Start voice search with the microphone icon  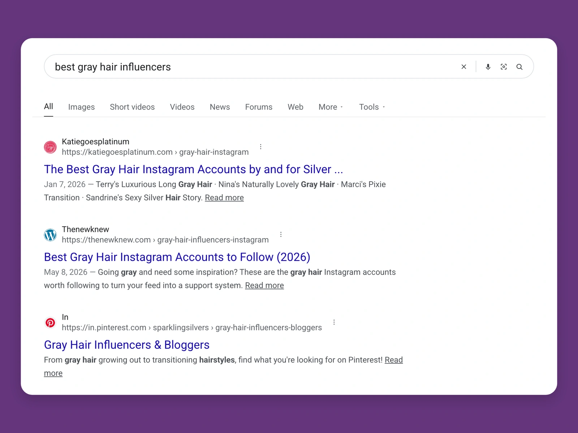(488, 67)
